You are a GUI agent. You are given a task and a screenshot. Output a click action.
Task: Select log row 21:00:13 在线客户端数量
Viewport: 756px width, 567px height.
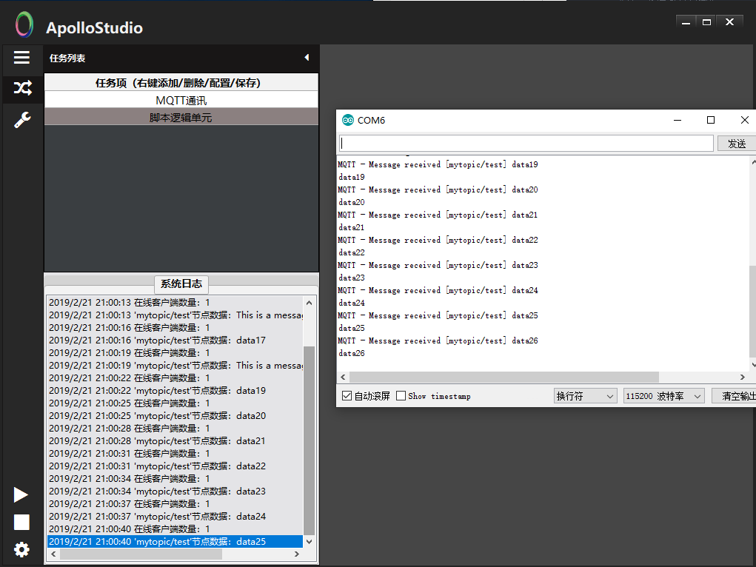pyautogui.click(x=175, y=303)
